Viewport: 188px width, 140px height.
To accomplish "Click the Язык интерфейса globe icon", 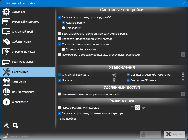I will [6, 92].
